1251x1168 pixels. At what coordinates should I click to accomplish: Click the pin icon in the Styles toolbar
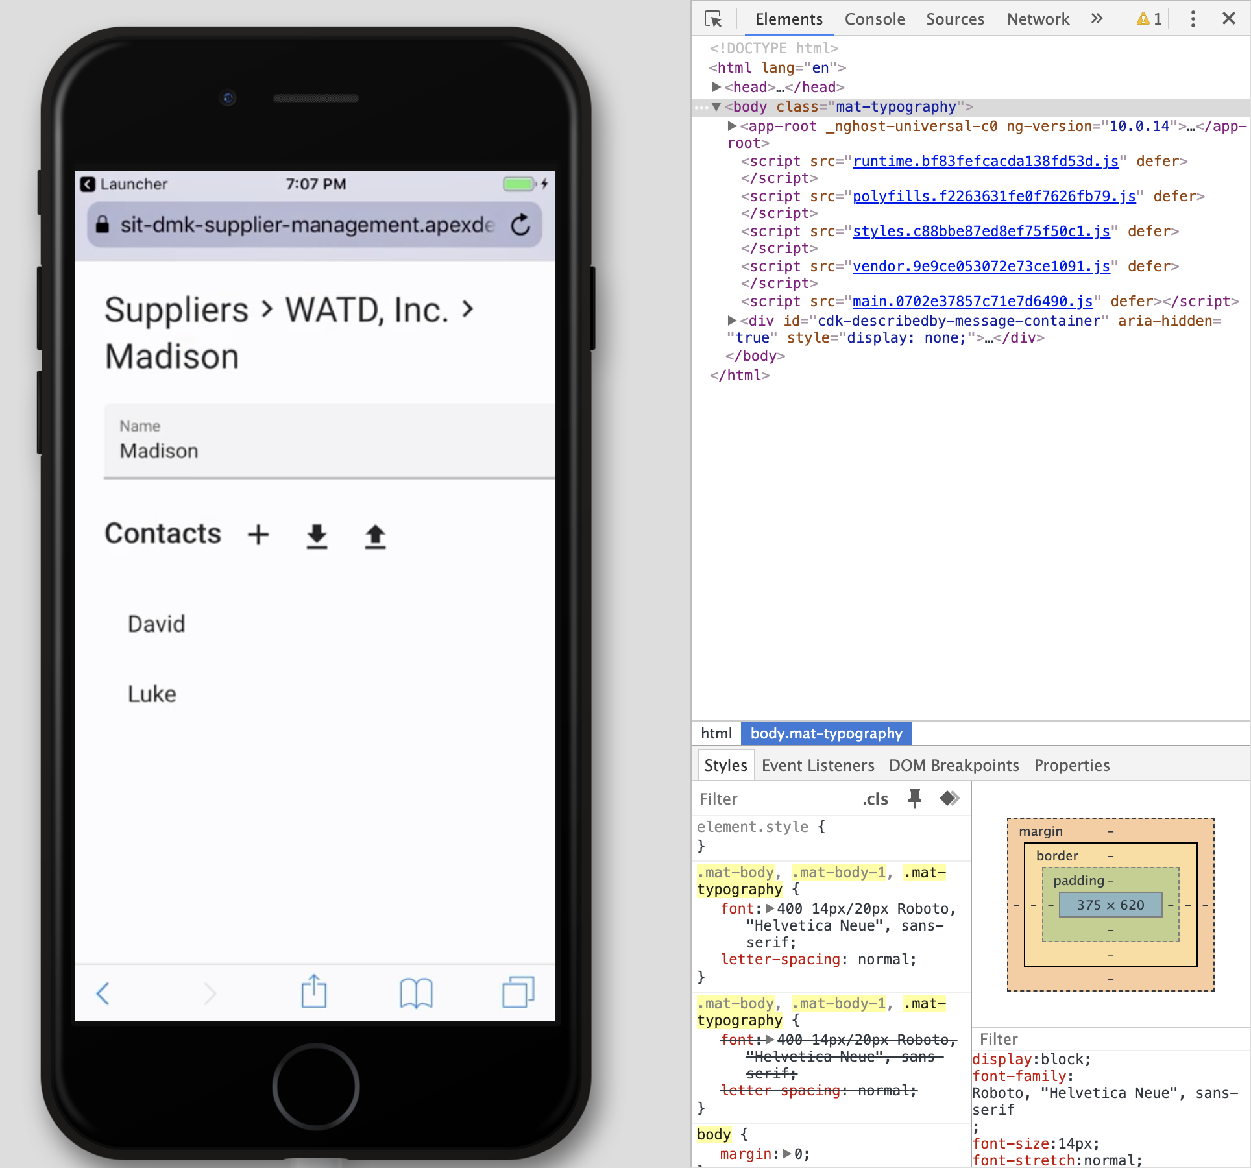914,798
